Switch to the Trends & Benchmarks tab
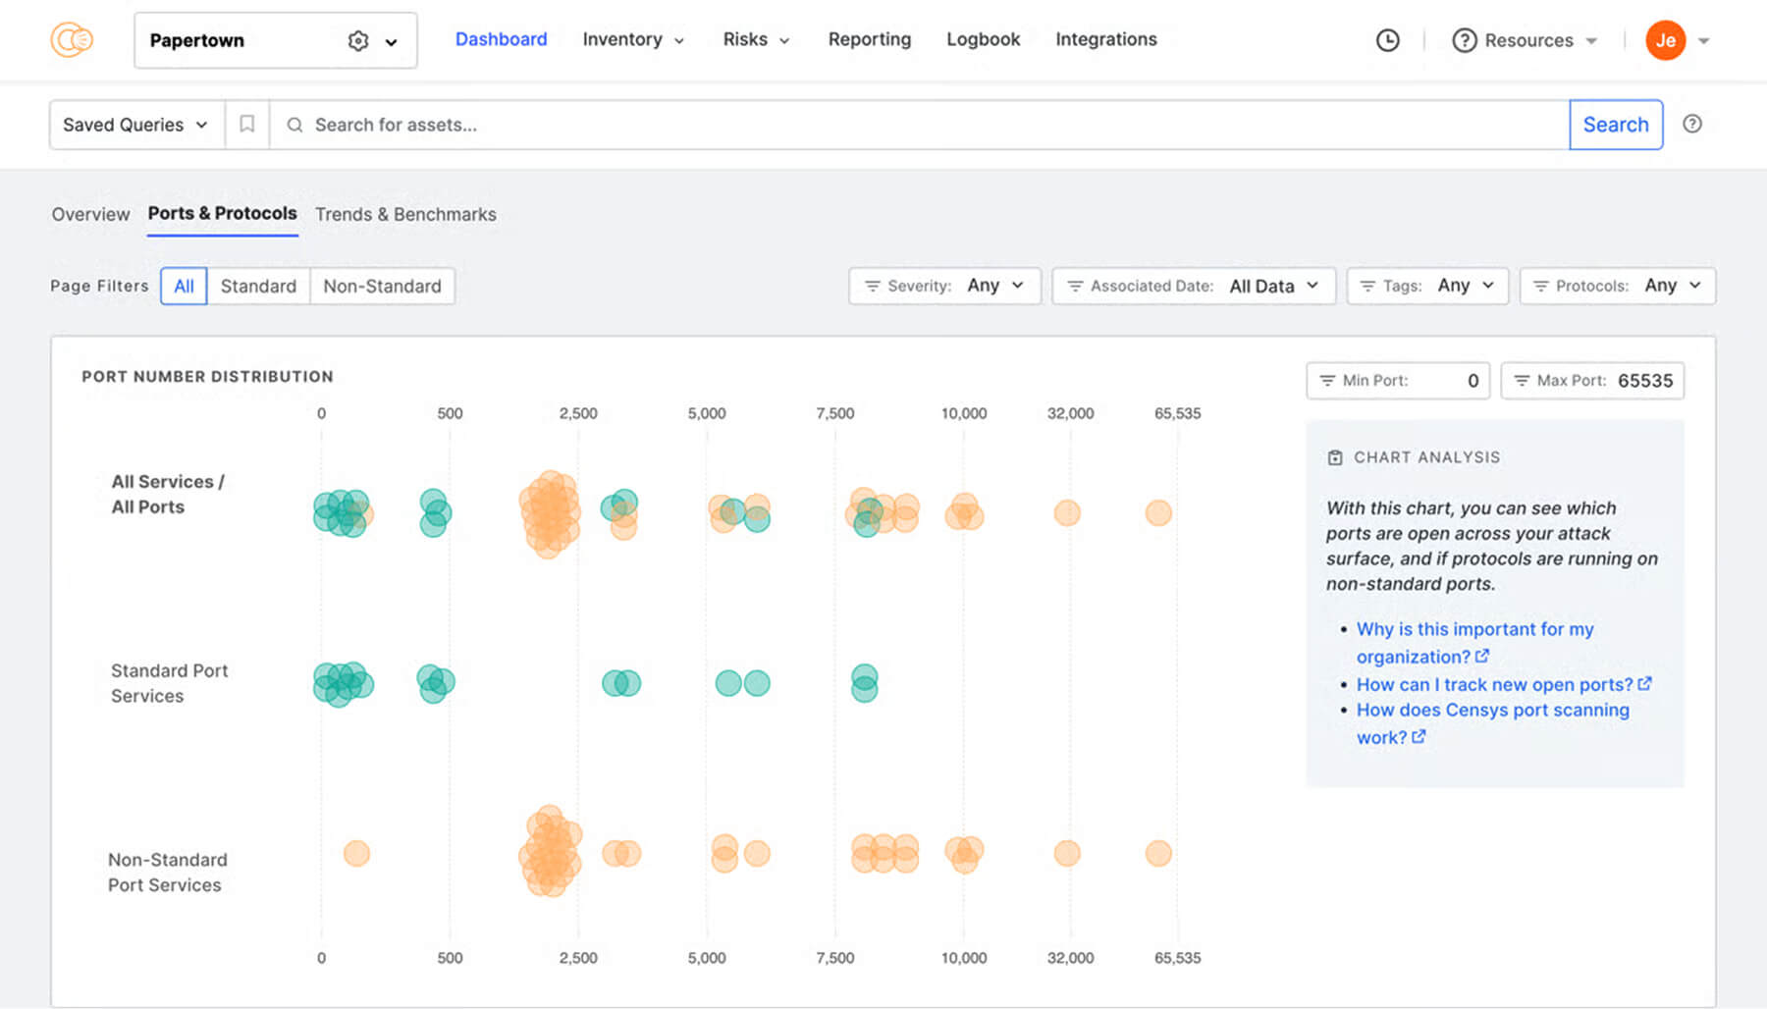 (x=405, y=214)
